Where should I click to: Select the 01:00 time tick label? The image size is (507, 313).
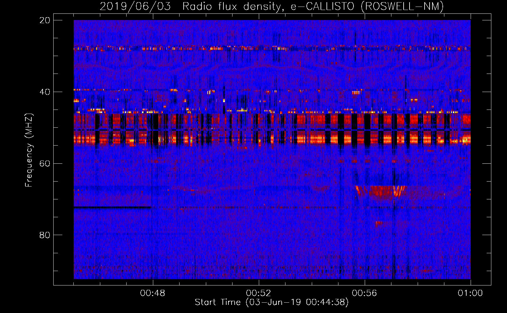(470, 293)
